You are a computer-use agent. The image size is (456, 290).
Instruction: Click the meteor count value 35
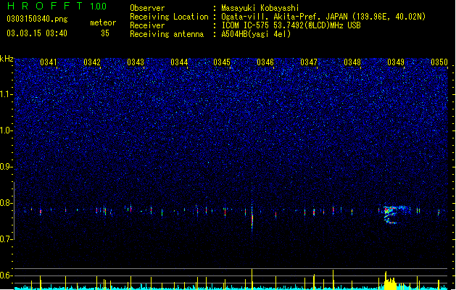tap(105, 33)
